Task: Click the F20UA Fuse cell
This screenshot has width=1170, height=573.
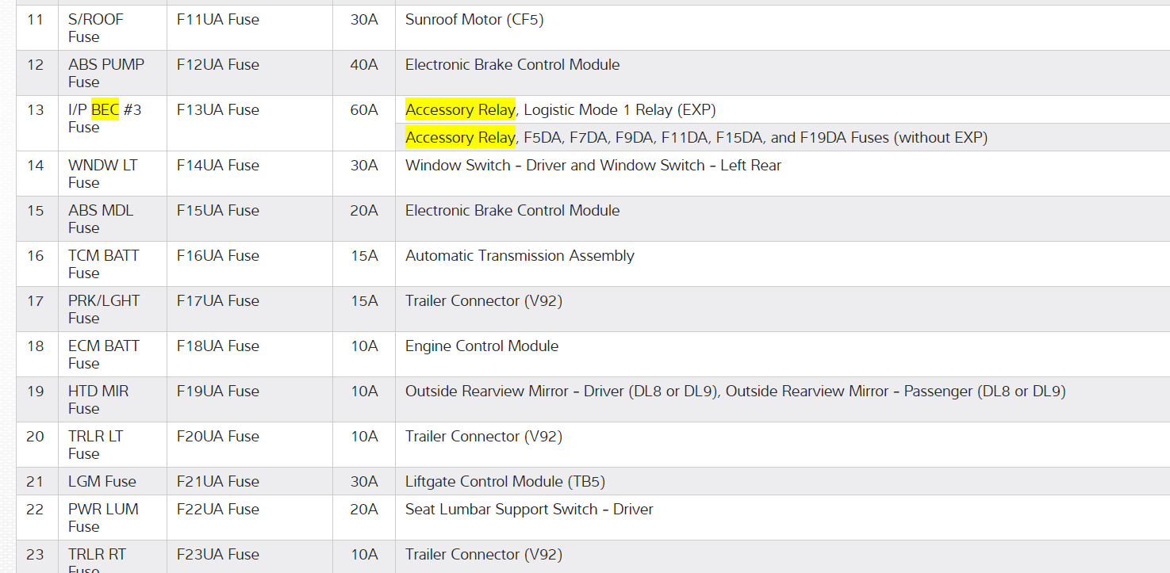Action: [217, 437]
